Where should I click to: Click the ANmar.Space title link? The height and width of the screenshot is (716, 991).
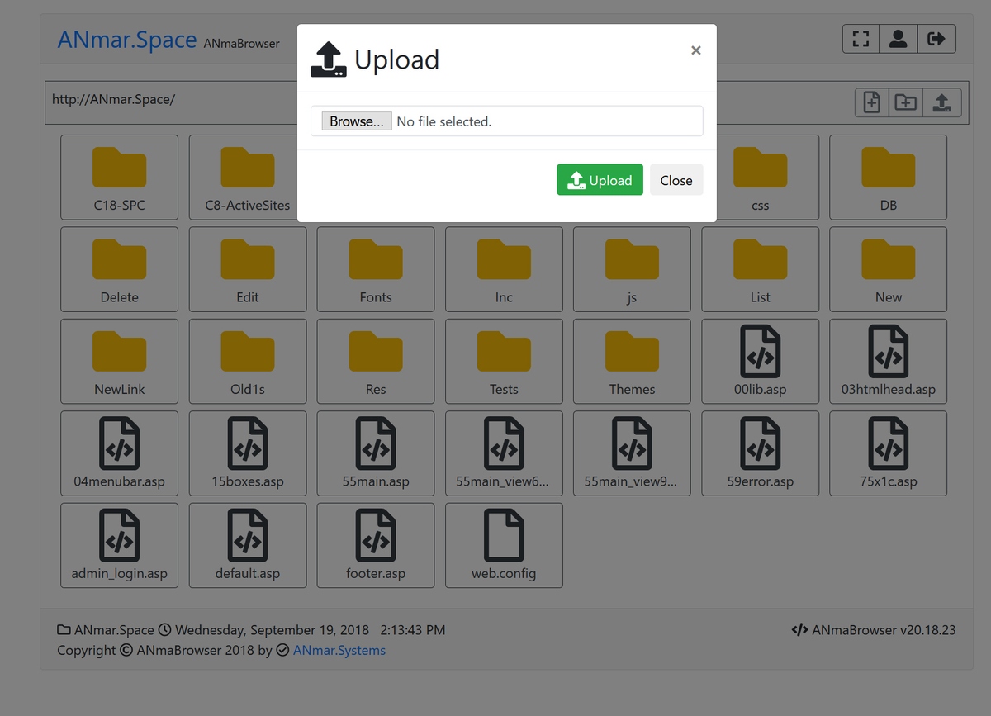[126, 40]
